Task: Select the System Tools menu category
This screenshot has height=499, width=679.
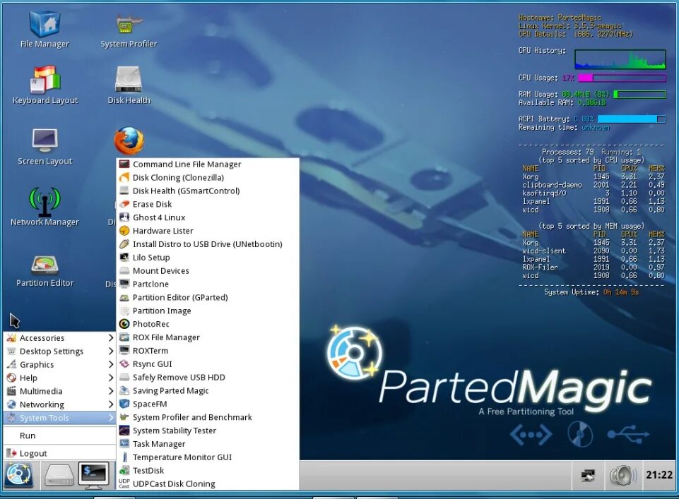Action: coord(60,418)
